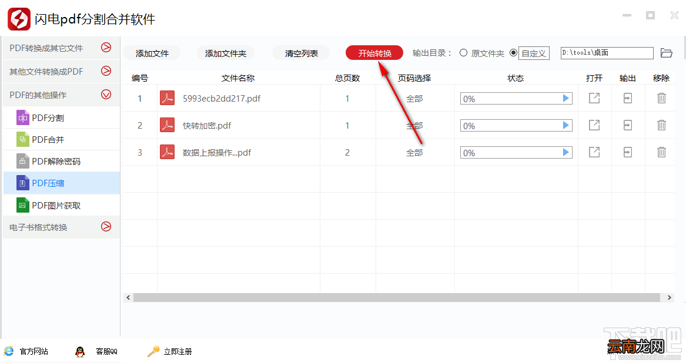Viewport: 686px width, 363px height.
Task: Show output for 5993ecb2dd217.pdf row
Action: pyautogui.click(x=627, y=99)
